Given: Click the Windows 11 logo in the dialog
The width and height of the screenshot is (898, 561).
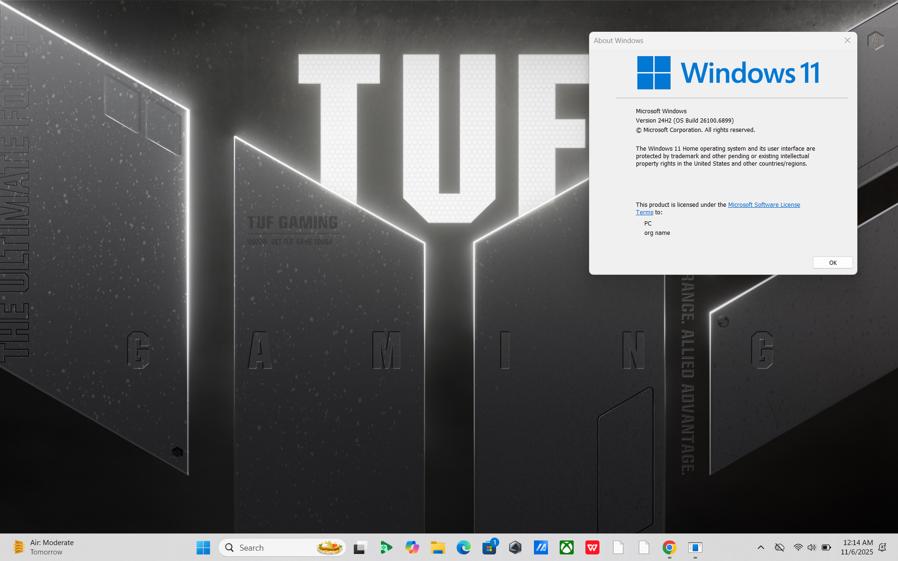Looking at the screenshot, I should click(x=728, y=73).
